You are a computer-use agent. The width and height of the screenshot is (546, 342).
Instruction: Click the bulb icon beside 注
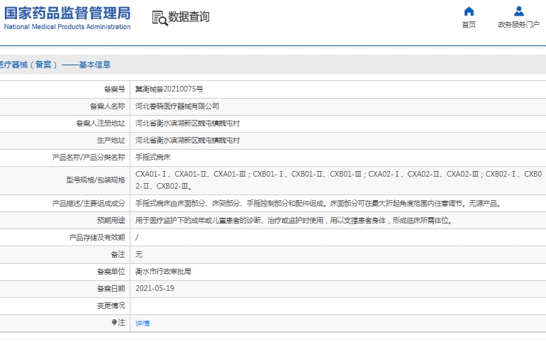click(114, 322)
